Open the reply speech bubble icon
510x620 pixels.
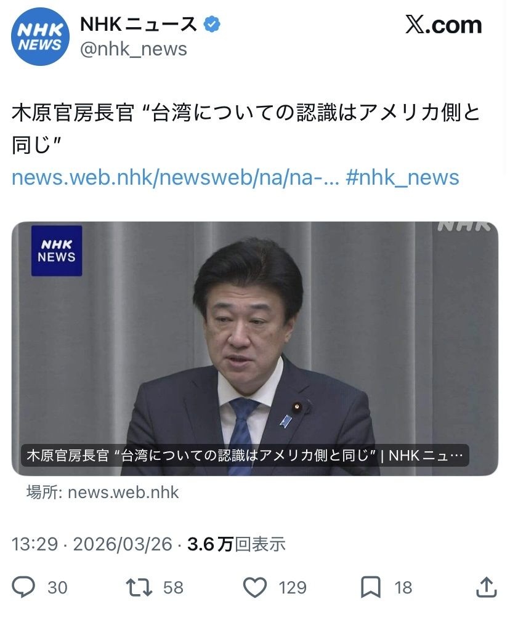click(x=23, y=587)
